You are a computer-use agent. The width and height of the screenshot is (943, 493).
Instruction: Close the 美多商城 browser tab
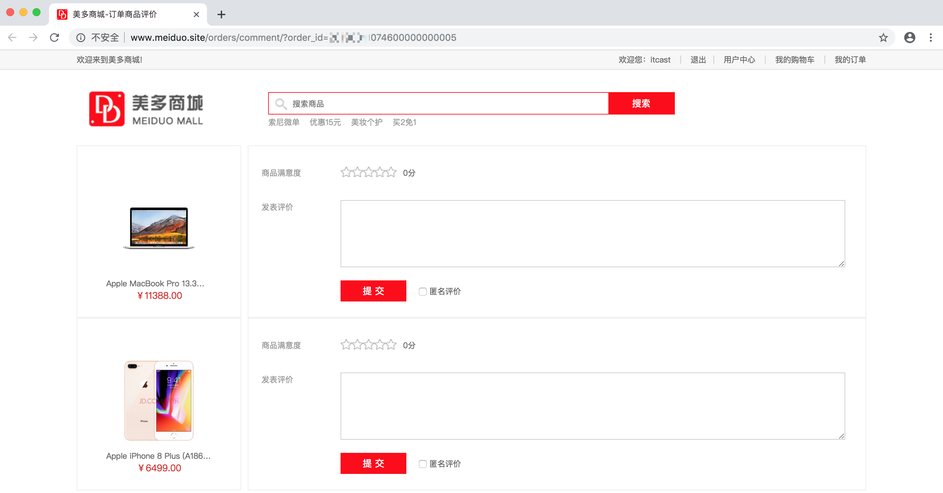coord(196,14)
